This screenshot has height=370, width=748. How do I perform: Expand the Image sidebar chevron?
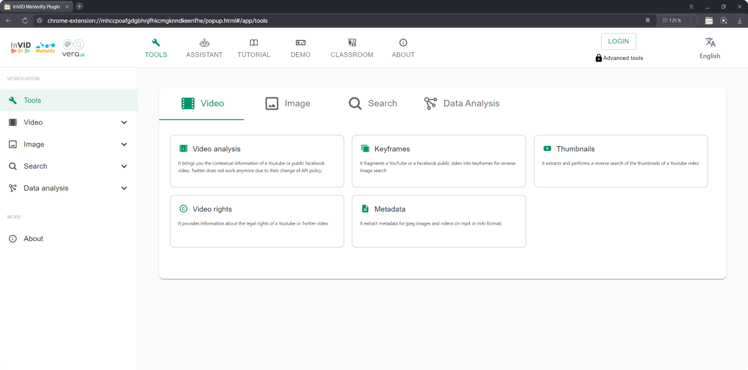tap(124, 144)
